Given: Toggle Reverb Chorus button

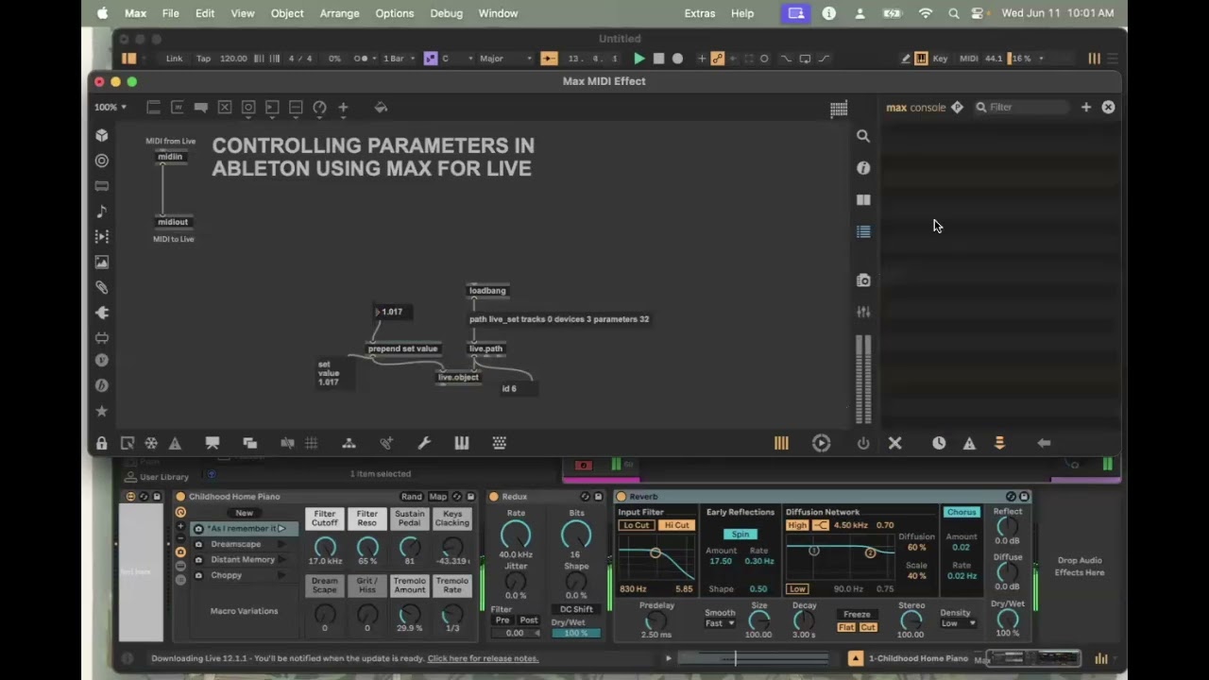Looking at the screenshot, I should (962, 512).
